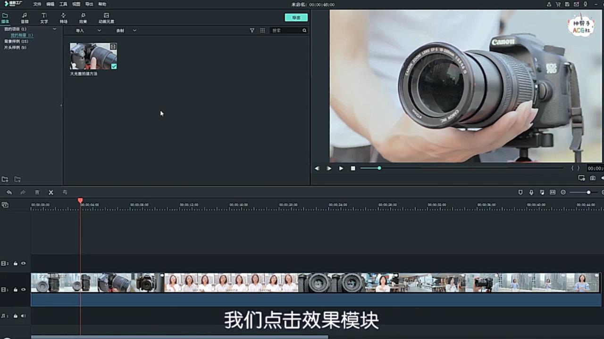Click the add track manager icon
The image size is (604, 339).
click(5, 205)
